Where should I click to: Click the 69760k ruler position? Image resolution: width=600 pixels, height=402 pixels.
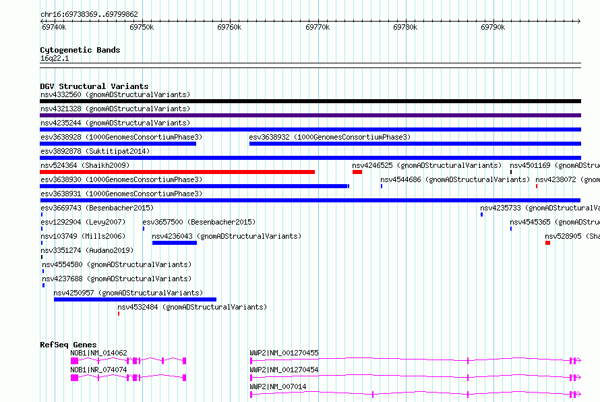pos(229,27)
